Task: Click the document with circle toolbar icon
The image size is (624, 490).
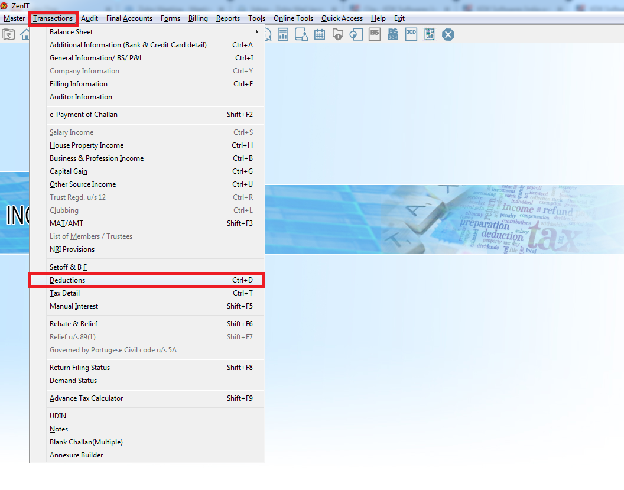Action: tap(356, 35)
